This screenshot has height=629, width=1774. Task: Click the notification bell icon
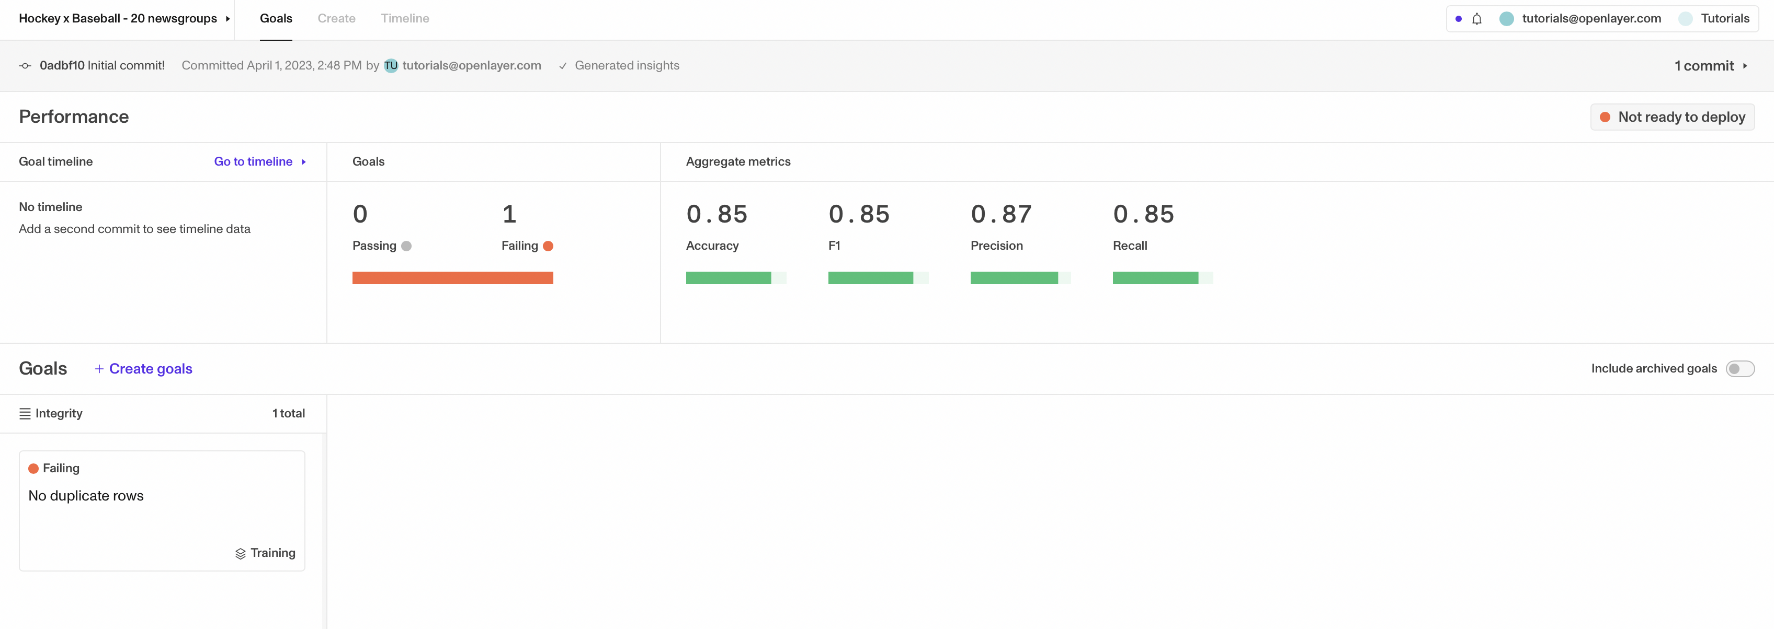tap(1476, 19)
